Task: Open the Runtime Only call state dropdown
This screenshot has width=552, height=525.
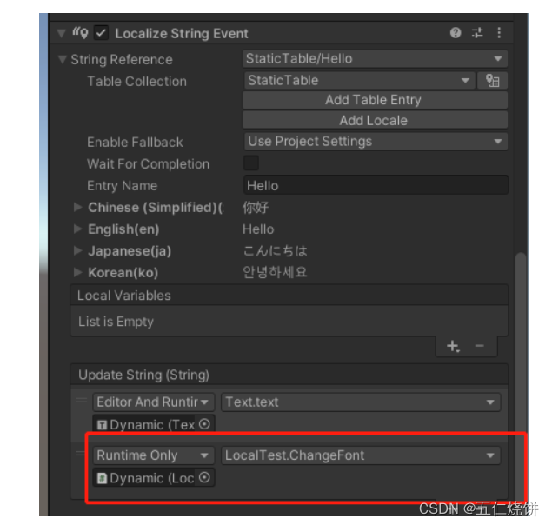Action: tap(153, 455)
